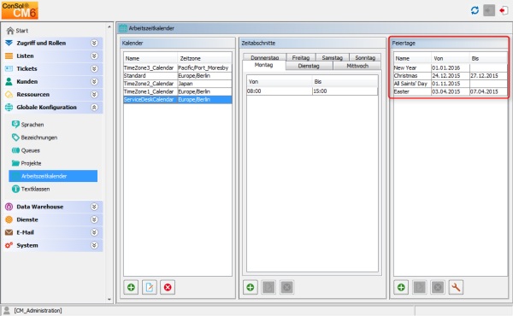513x316 pixels.
Task: Expand the Zugriff und Rollen section
Action: tap(94, 44)
